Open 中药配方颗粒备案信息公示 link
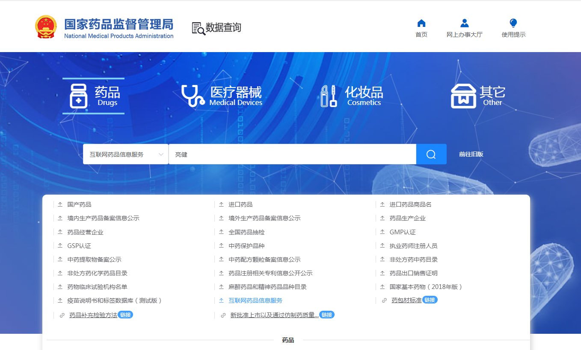Screen dimensions: 581x350 coord(264,260)
